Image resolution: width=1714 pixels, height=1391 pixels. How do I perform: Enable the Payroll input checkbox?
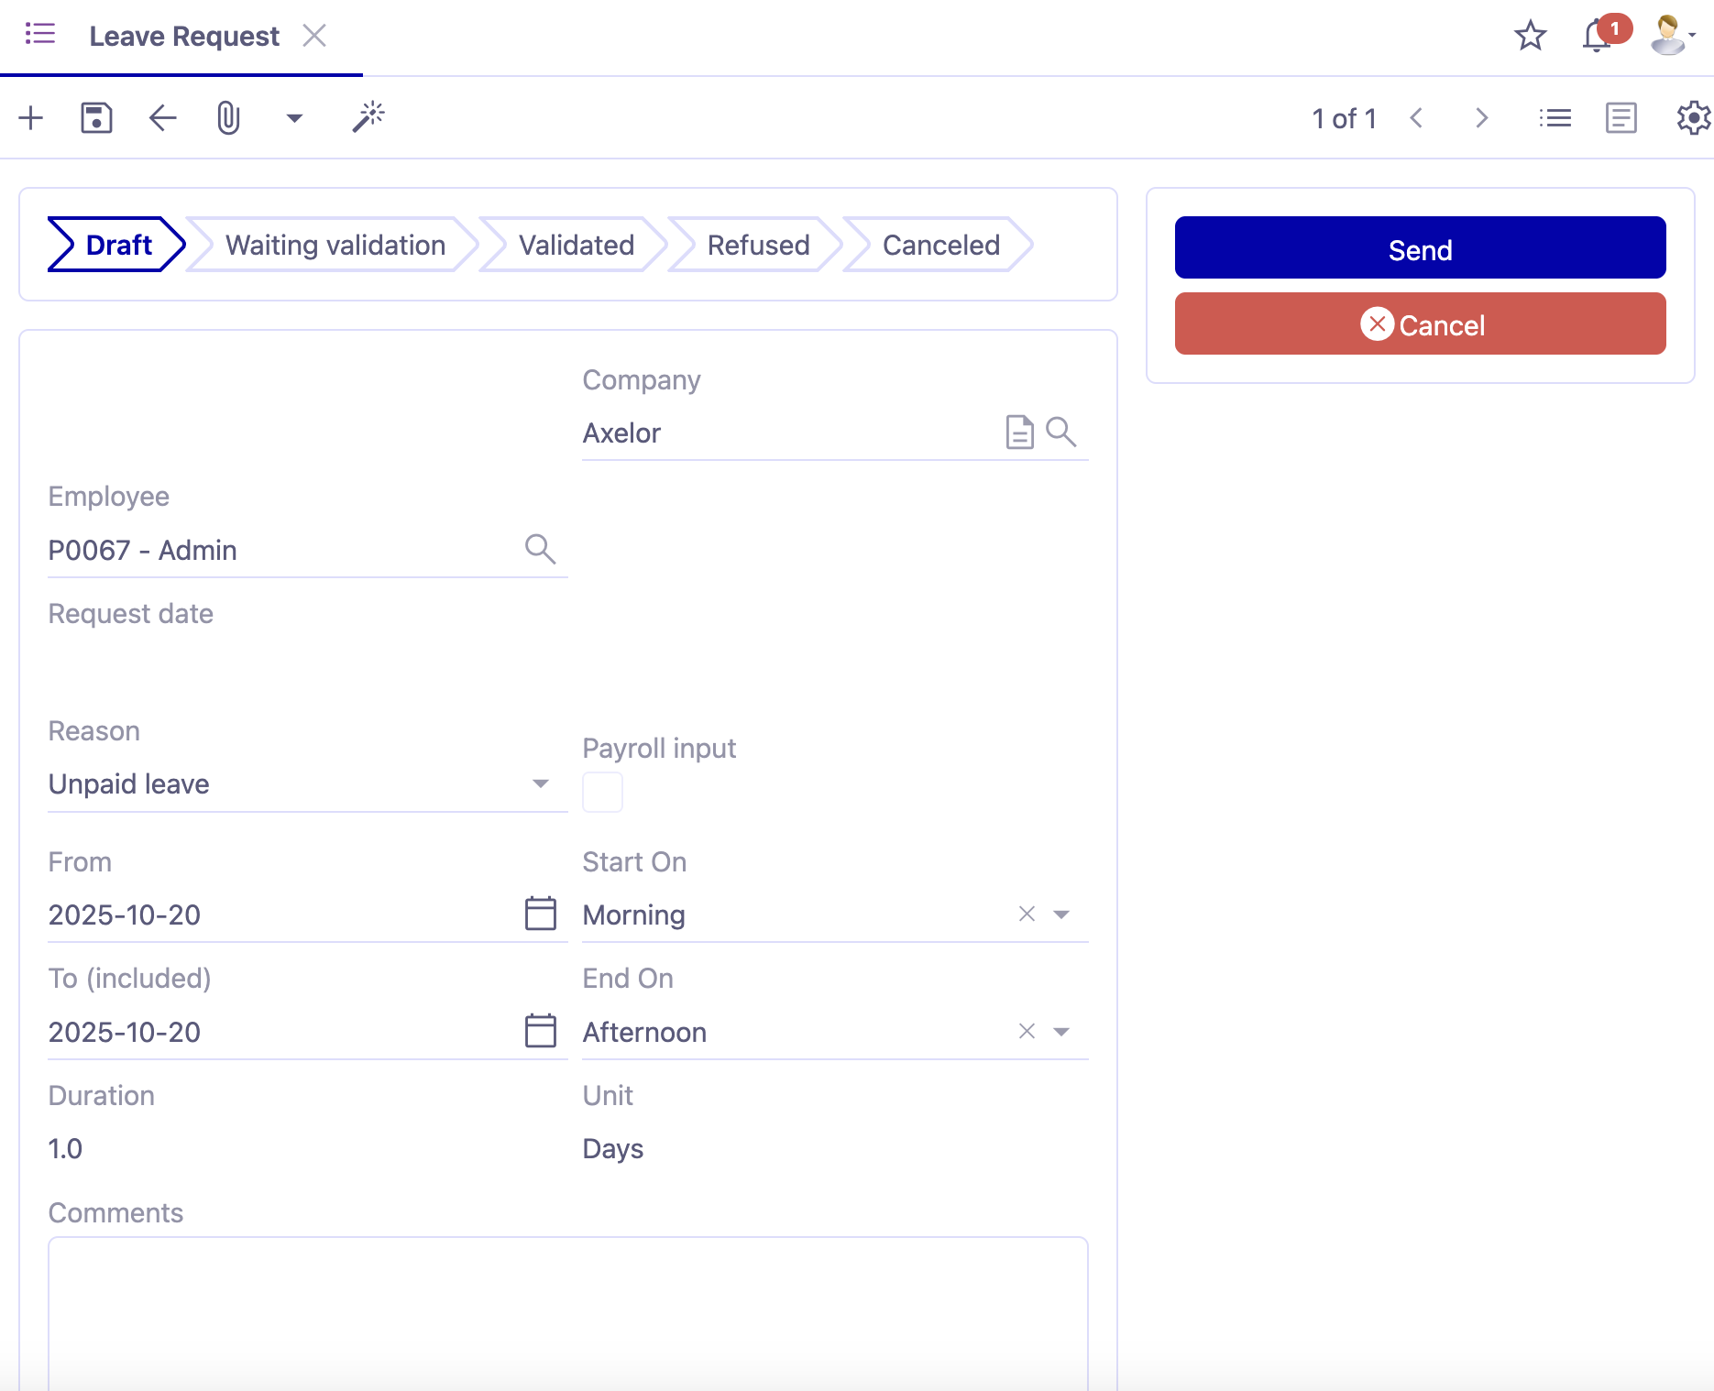(x=601, y=791)
